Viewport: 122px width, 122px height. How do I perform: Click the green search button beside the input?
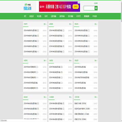coord(96,8)
